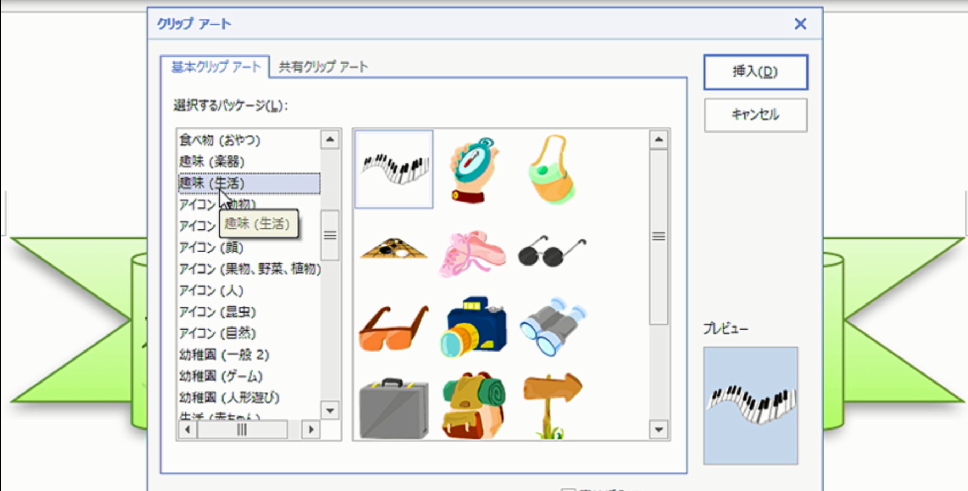Select 趣味 (楽器) package in list
Viewport: 968px width, 491px height.
[x=212, y=161]
